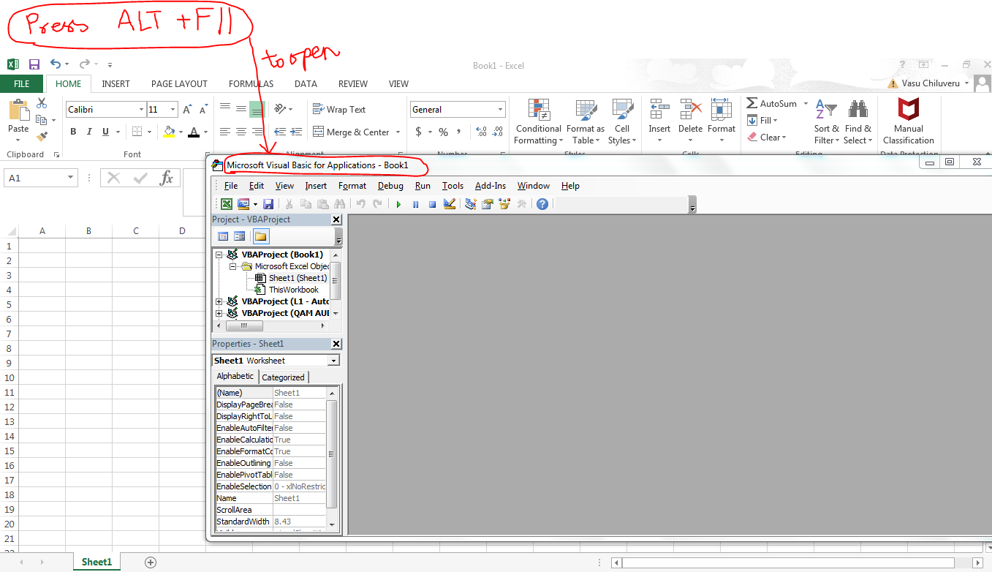Viewport: 992px width, 572px height.
Task: Apply Font Color letter A swatch
Action: point(193,132)
